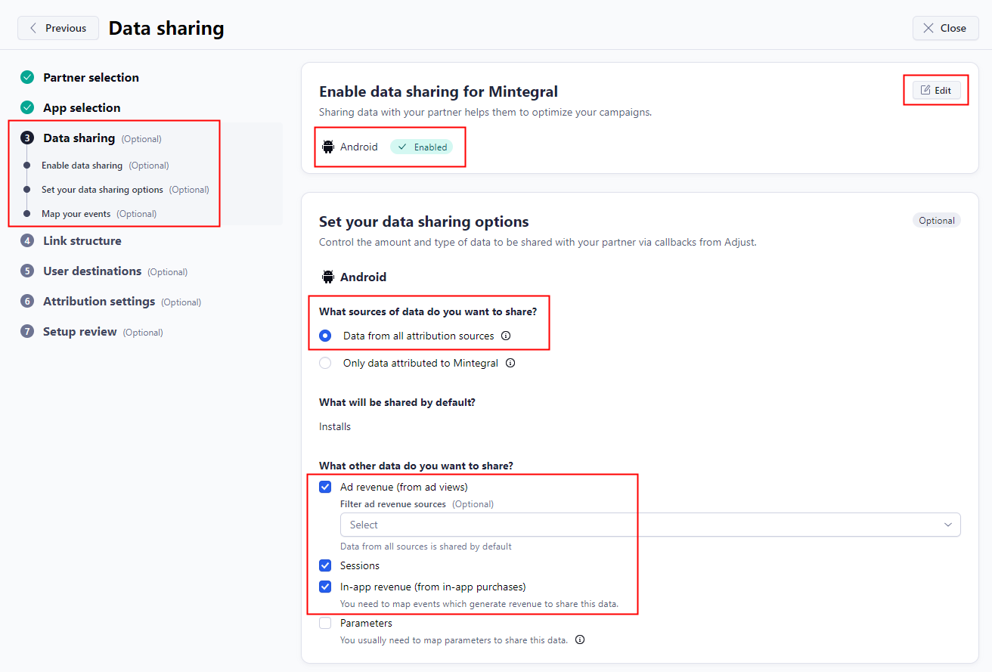Image resolution: width=992 pixels, height=672 pixels.
Task: Select the Data from all attribution sources radio
Action: [325, 336]
